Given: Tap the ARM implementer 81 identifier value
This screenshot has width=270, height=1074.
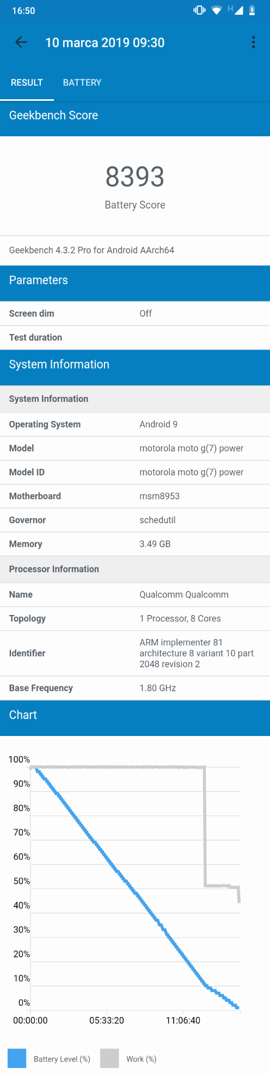Looking at the screenshot, I should coord(197,653).
